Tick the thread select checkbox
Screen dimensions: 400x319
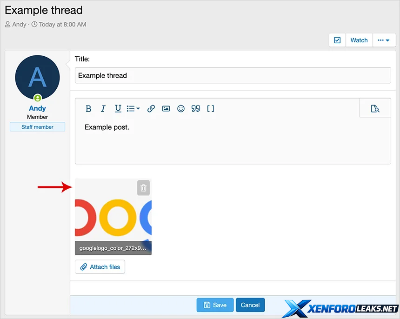point(337,40)
